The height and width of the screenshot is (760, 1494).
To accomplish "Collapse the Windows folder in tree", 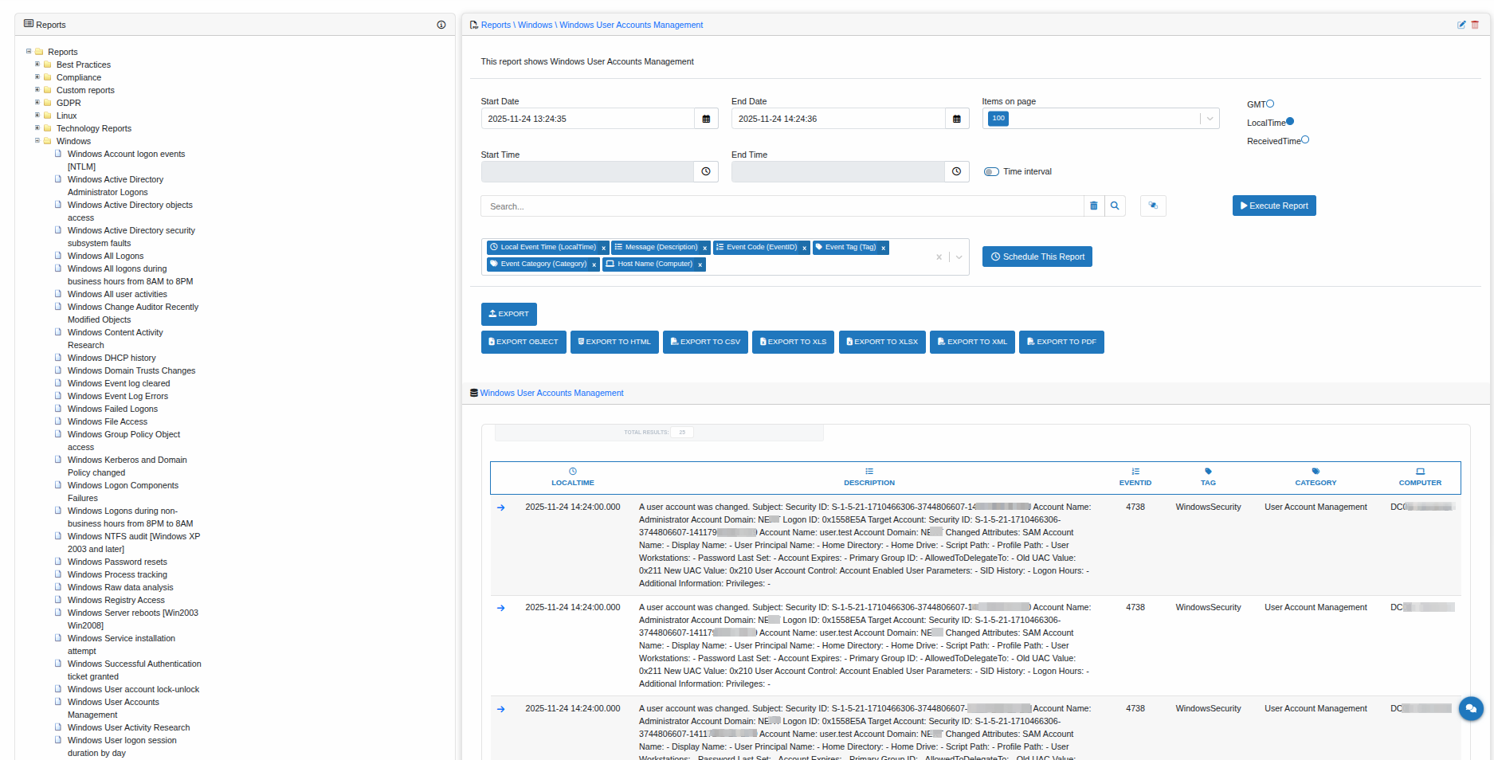I will pyautogui.click(x=37, y=141).
